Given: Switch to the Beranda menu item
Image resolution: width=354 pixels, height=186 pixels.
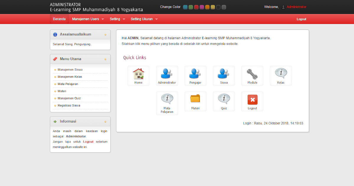Looking at the screenshot, I should (x=59, y=19).
